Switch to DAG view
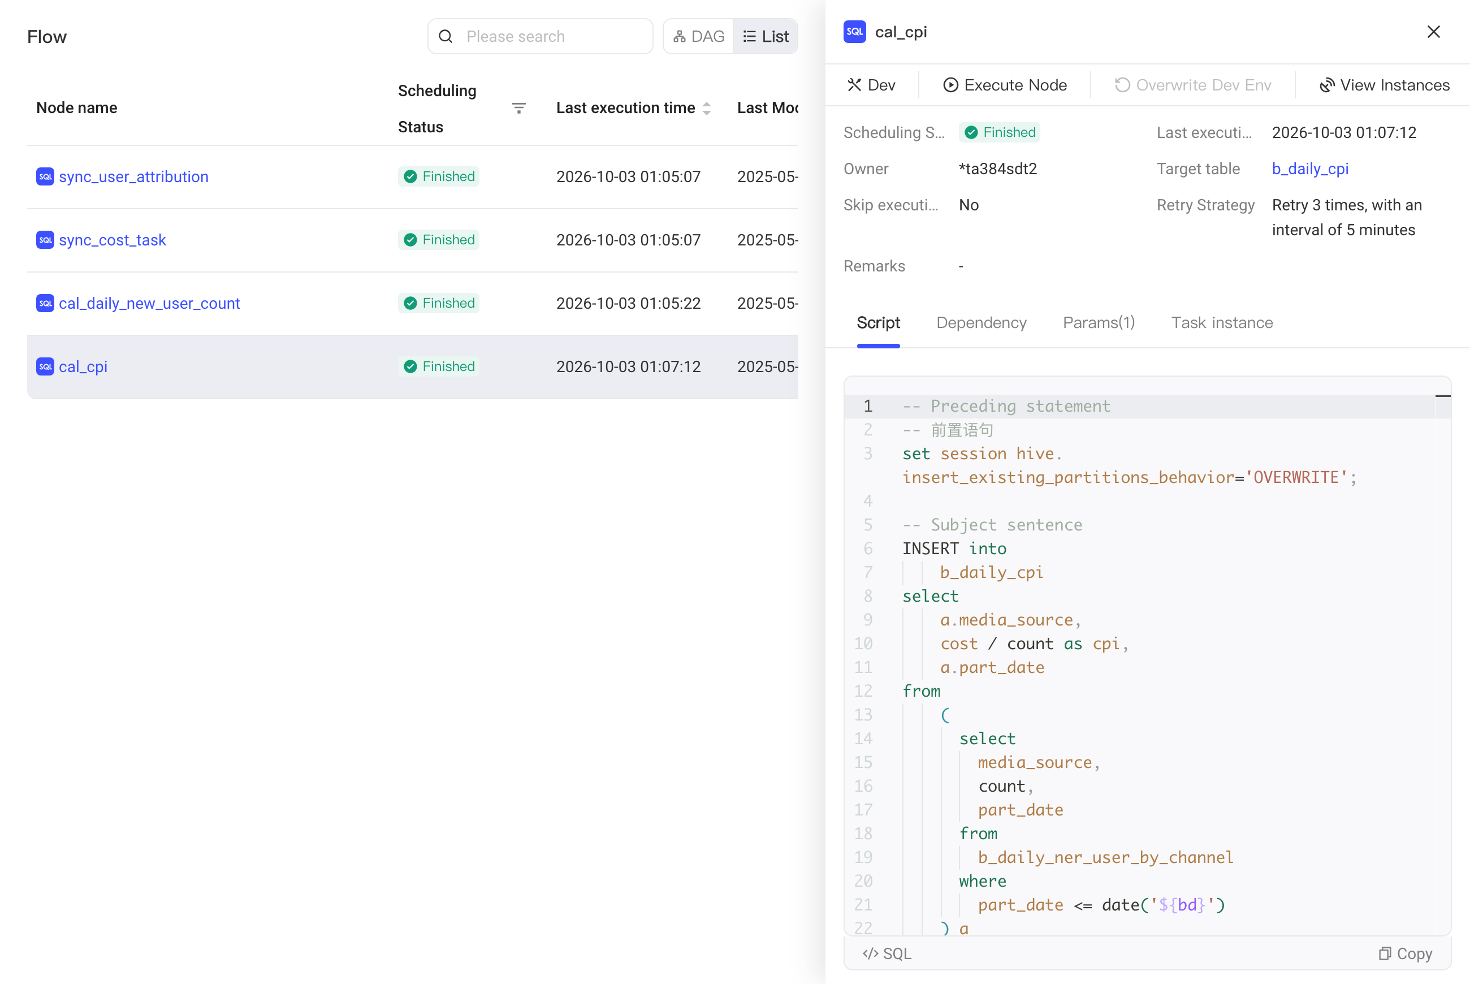 point(698,36)
